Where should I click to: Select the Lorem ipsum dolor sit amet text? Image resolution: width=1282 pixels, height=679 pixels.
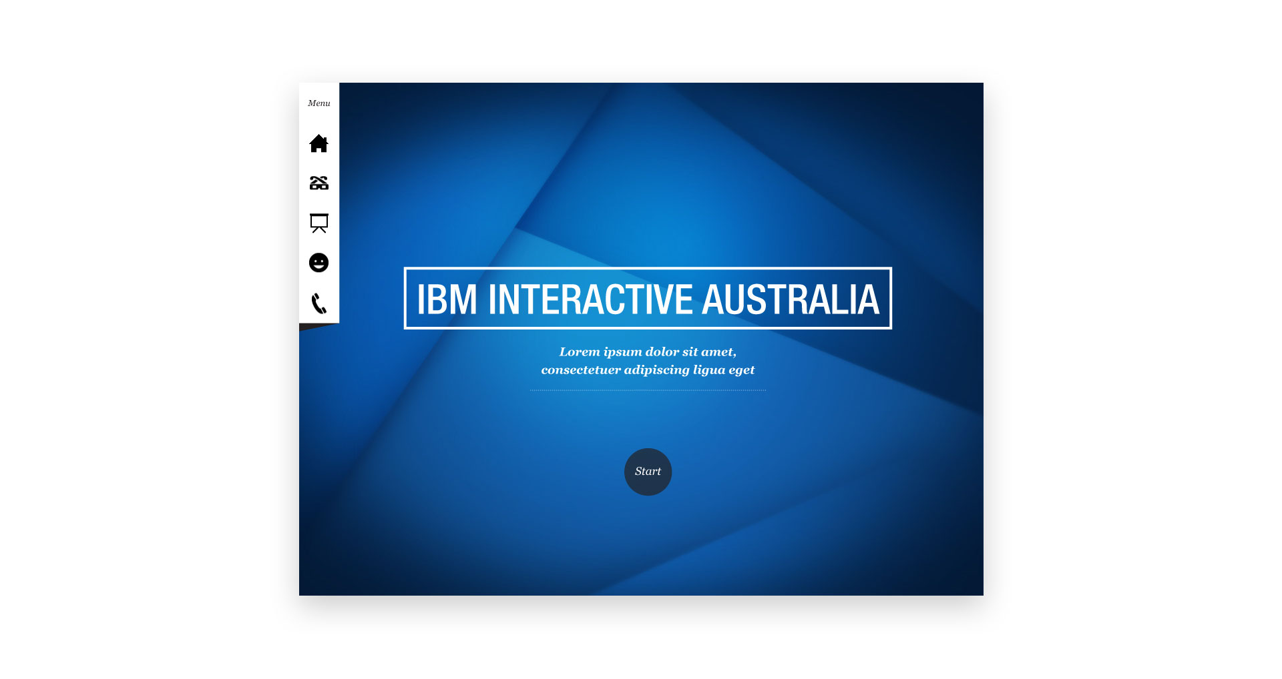point(648,352)
